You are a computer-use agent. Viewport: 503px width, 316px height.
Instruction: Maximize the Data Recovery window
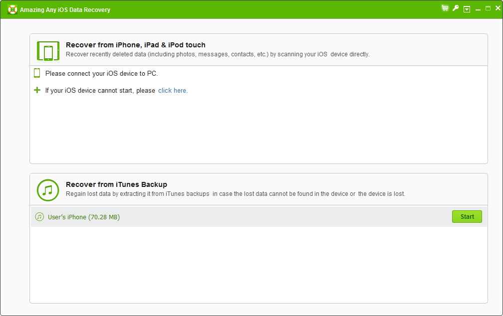(x=488, y=8)
